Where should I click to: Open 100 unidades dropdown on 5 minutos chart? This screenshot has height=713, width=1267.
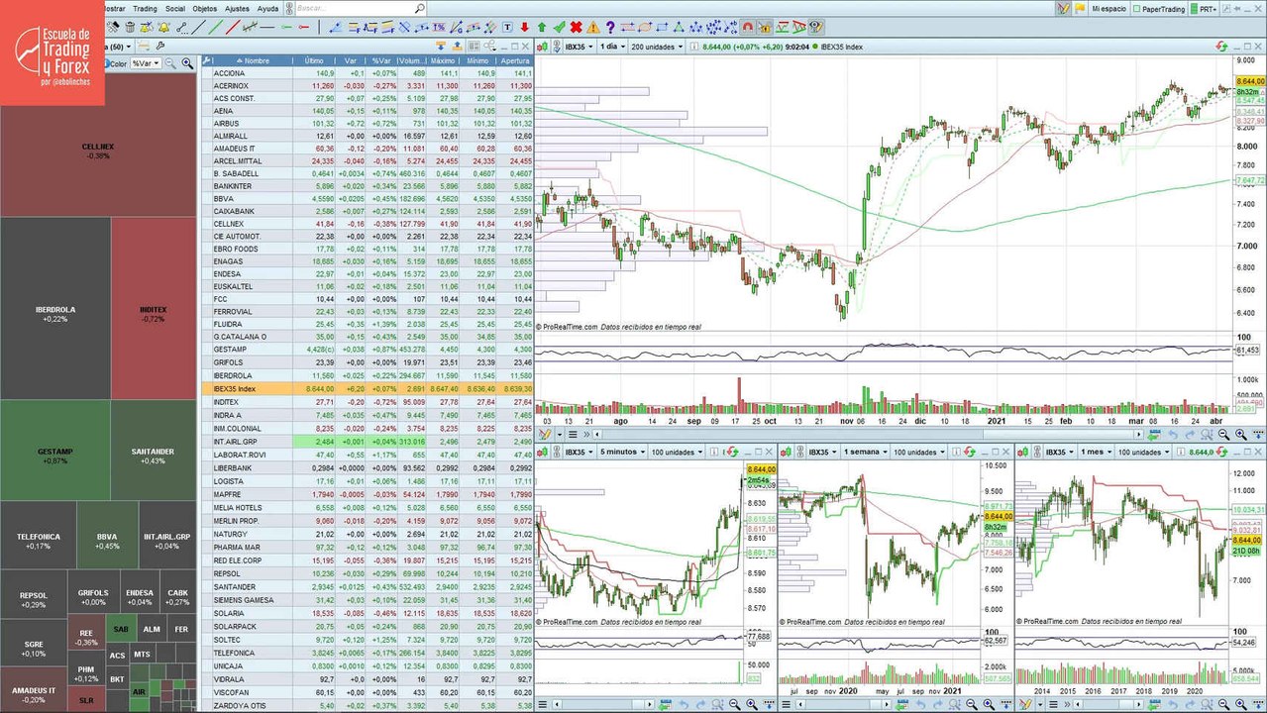676,452
